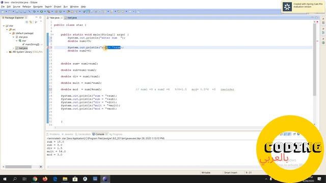The image size is (326, 183).
Task: Switch to the Problems tab
Action: click(53, 134)
